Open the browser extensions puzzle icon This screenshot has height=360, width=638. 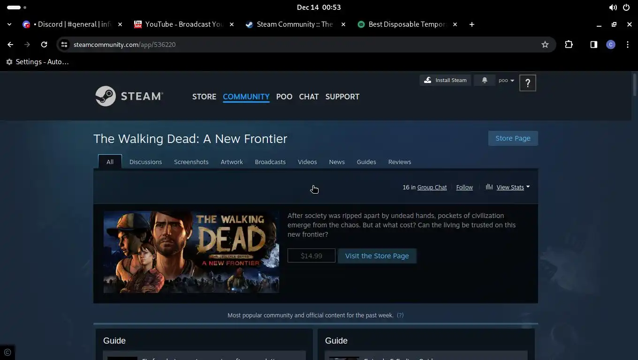coord(569,45)
